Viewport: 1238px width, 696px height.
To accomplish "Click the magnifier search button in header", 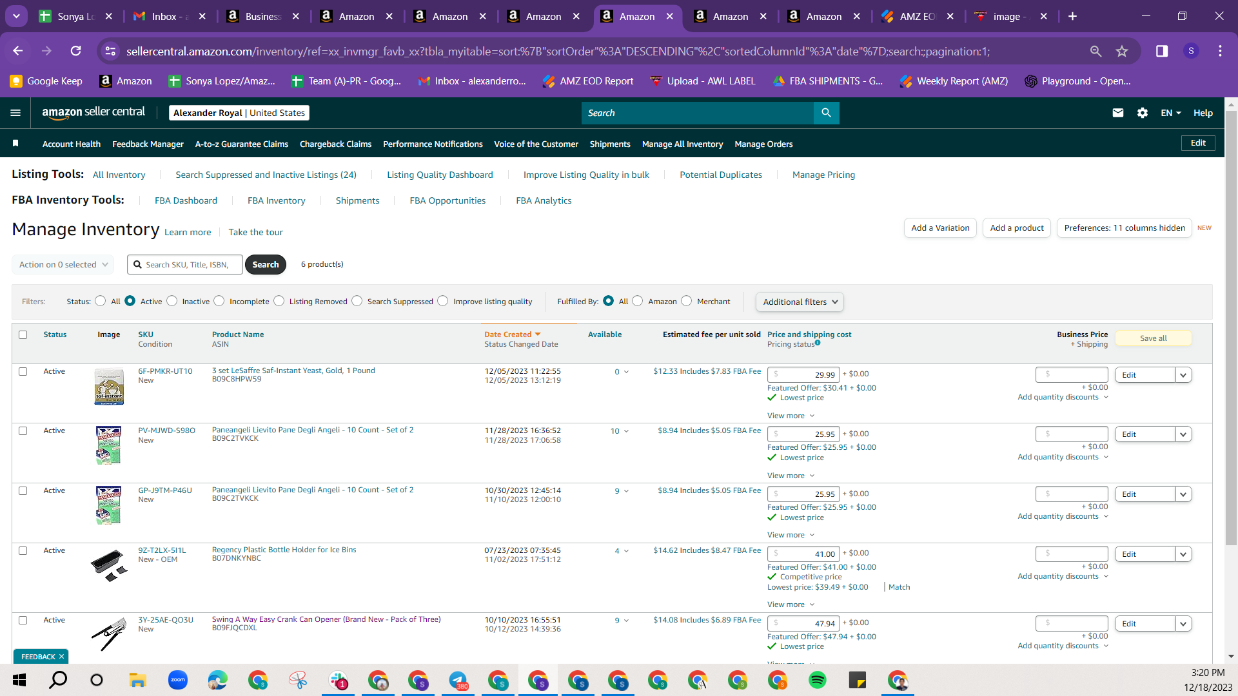I will click(x=826, y=113).
